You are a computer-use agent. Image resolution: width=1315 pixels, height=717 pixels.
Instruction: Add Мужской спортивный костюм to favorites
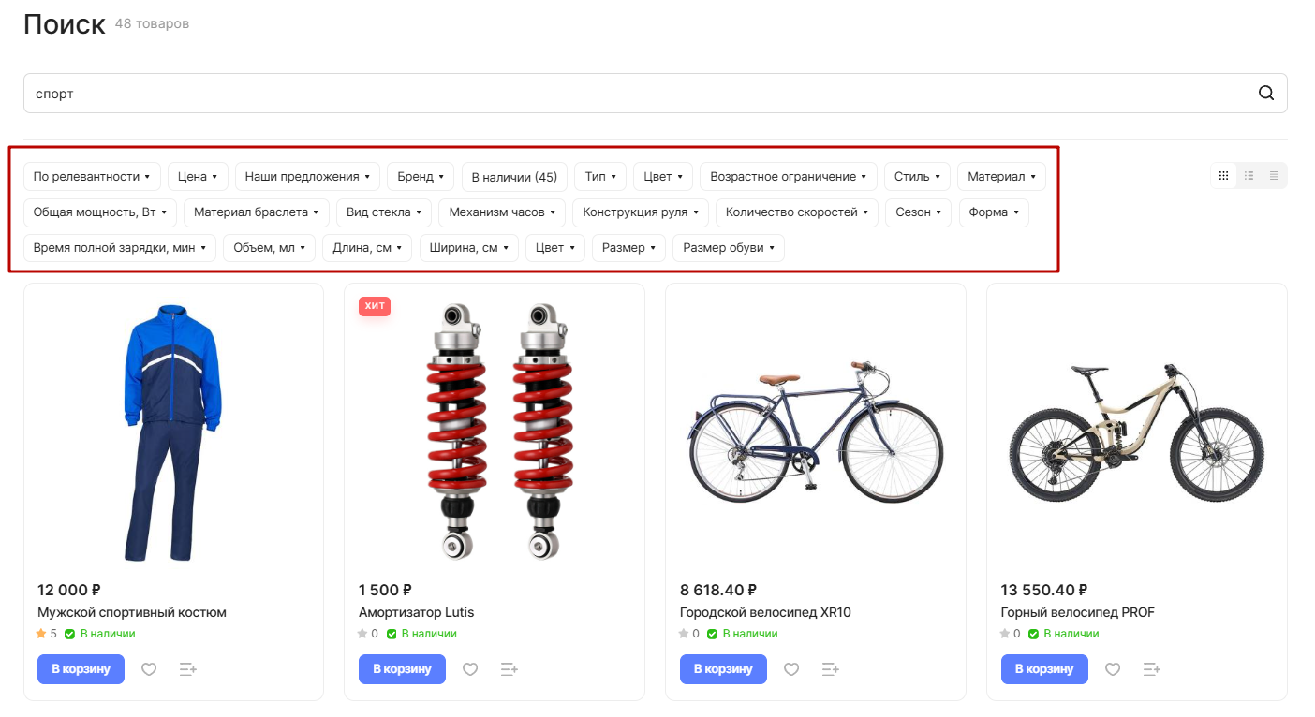(149, 669)
